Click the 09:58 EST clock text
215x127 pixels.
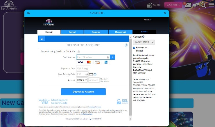click(148, 20)
